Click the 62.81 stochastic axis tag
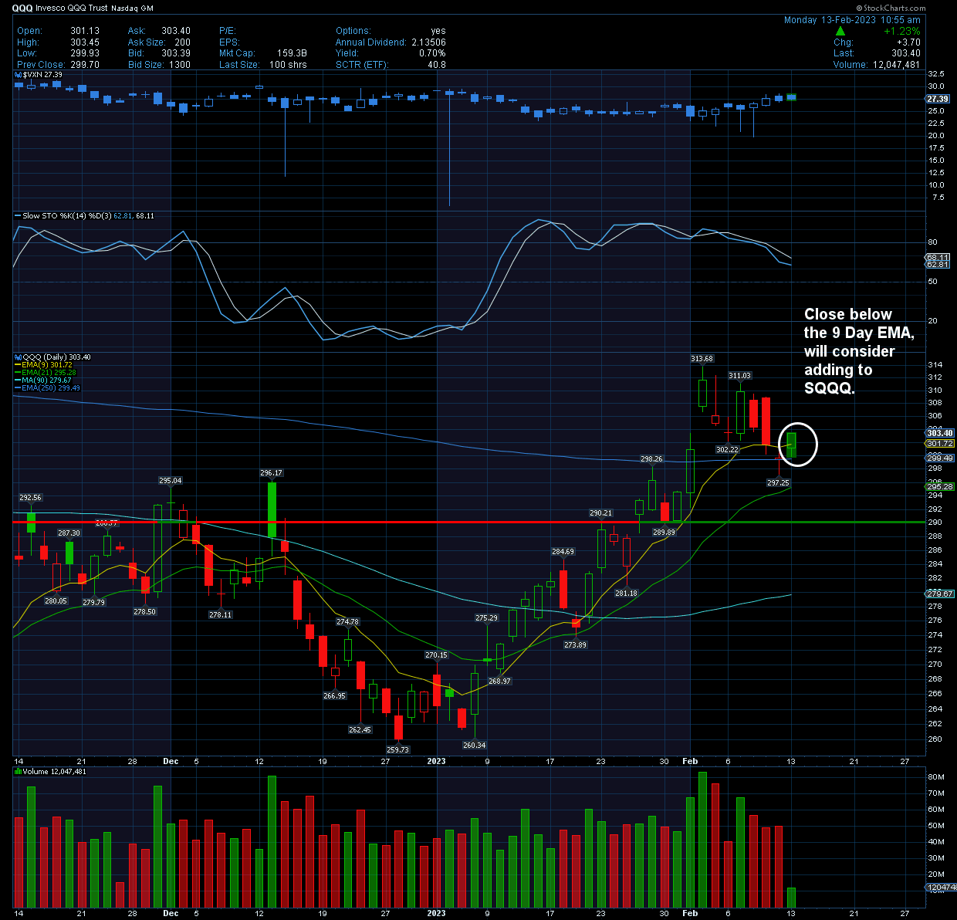The image size is (957, 920). point(938,265)
